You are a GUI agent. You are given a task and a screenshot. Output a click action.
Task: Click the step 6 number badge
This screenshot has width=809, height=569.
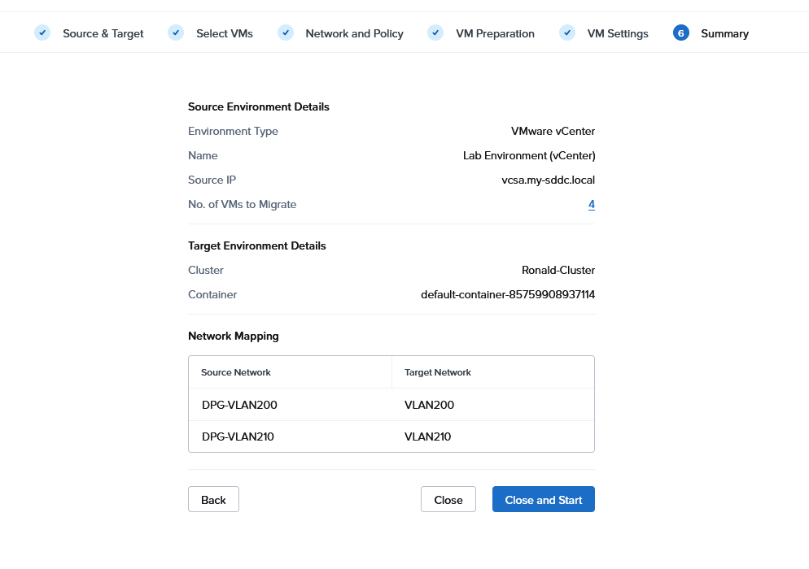click(x=681, y=33)
